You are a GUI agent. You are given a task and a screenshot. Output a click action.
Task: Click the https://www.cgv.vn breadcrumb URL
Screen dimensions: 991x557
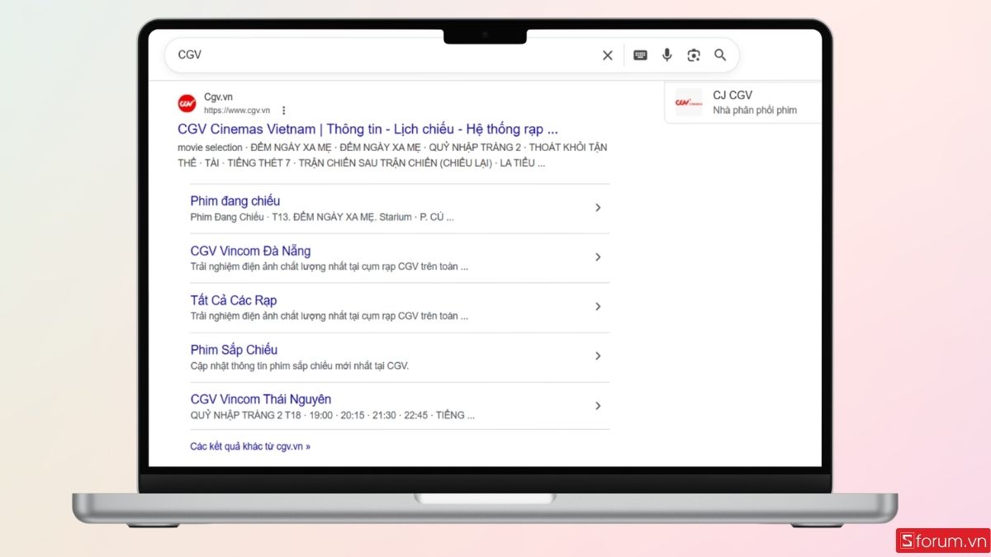click(x=238, y=109)
